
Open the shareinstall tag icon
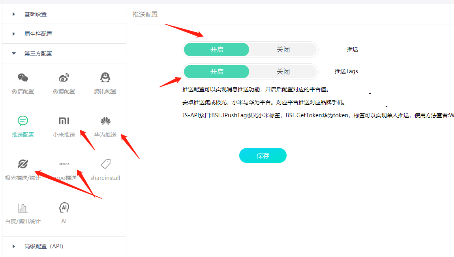pyautogui.click(x=105, y=164)
